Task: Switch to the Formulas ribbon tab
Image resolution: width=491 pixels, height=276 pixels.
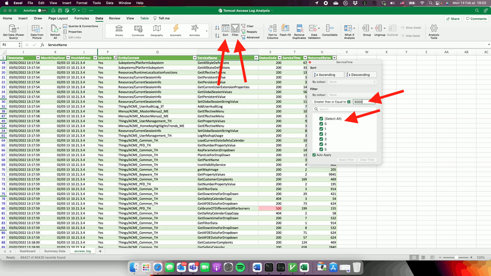Action: tap(82, 18)
